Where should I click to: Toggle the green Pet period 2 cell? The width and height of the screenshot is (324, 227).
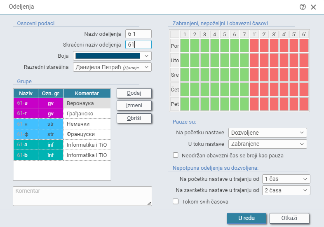[x=195, y=104]
